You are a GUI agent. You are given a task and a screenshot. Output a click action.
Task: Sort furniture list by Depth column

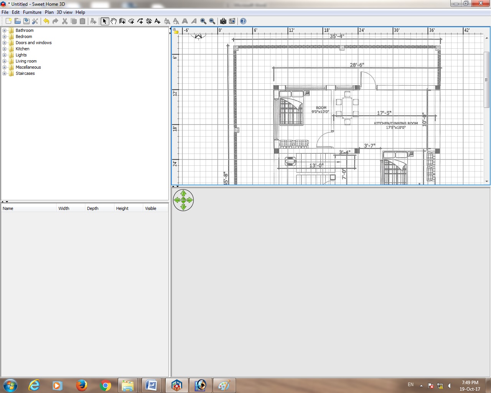pyautogui.click(x=100, y=208)
